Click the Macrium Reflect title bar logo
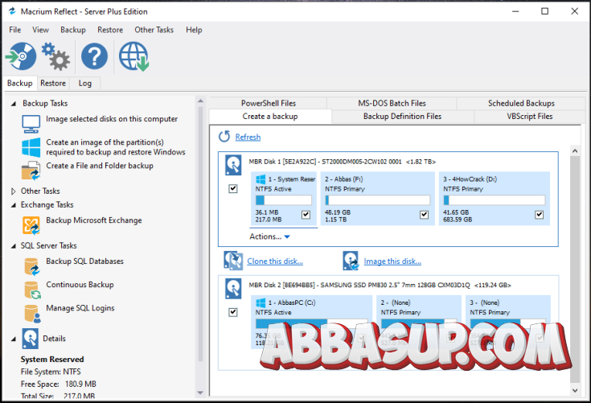This screenshot has width=591, height=403. pyautogui.click(x=12, y=11)
